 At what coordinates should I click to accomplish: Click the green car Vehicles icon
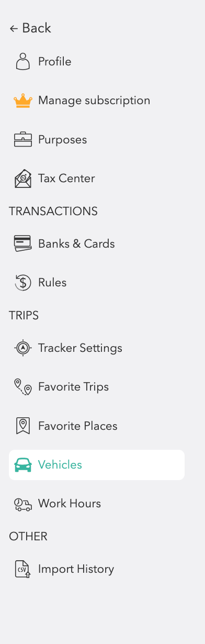pyautogui.click(x=22, y=465)
